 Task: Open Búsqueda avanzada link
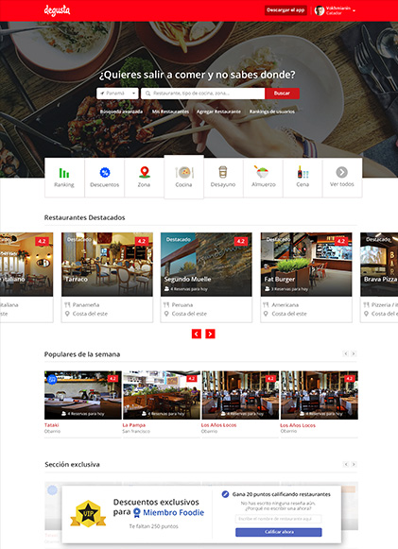click(x=121, y=112)
